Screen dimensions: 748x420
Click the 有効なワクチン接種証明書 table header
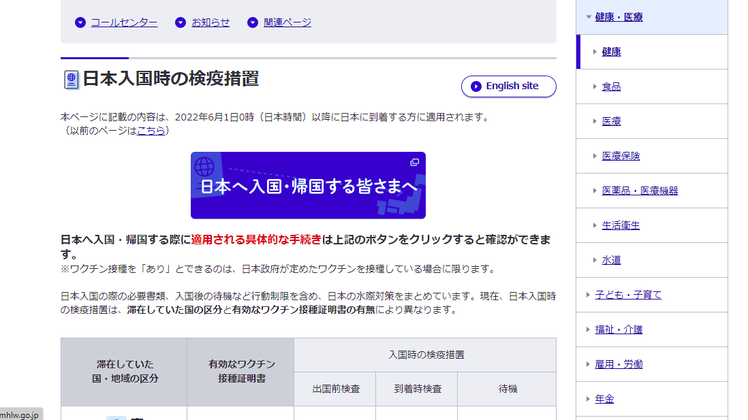pyautogui.click(x=240, y=372)
